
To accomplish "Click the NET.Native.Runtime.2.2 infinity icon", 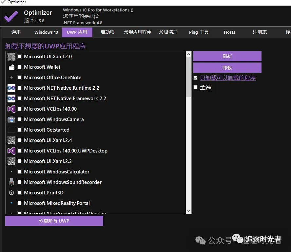I will pyautogui.click(x=11, y=88).
